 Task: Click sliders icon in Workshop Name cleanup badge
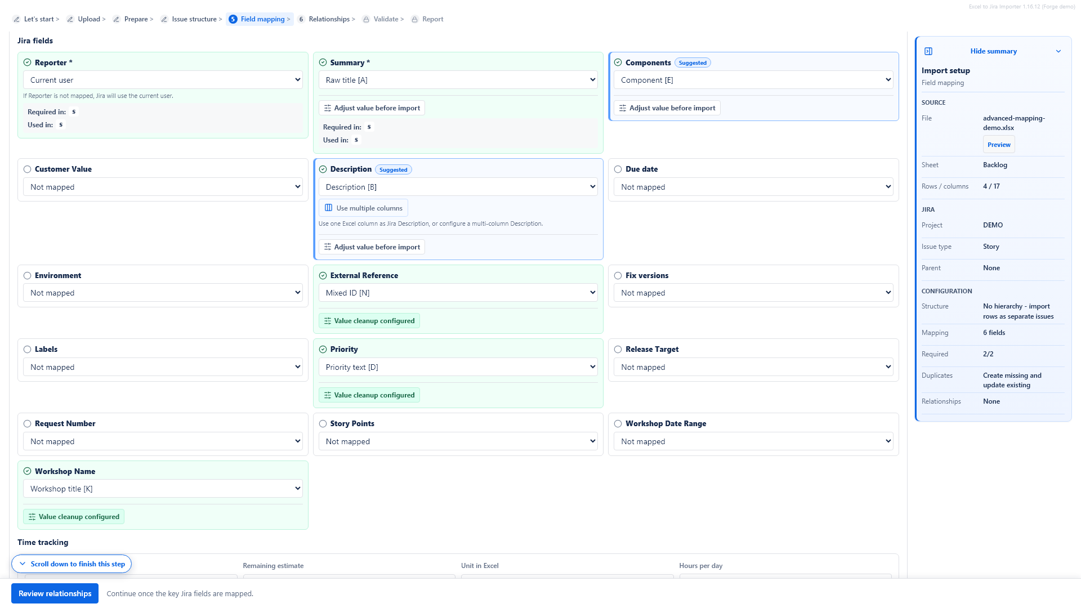click(x=32, y=517)
